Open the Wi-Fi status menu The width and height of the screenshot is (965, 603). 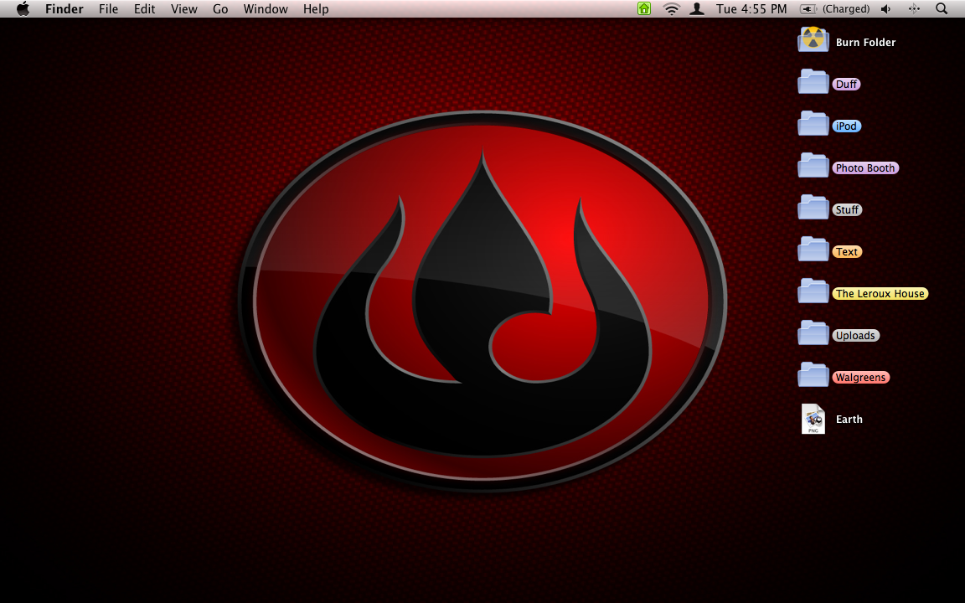(672, 8)
